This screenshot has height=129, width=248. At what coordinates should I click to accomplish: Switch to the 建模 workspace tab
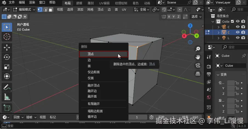[x=79, y=3]
